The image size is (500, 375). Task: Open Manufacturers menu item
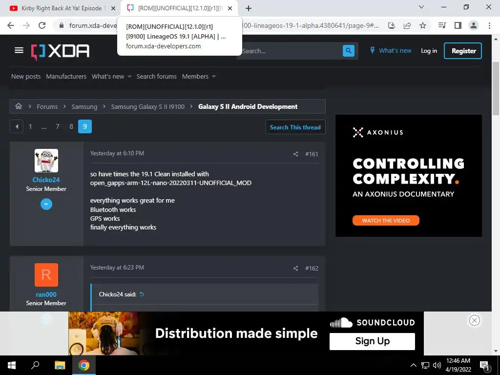[x=66, y=76]
